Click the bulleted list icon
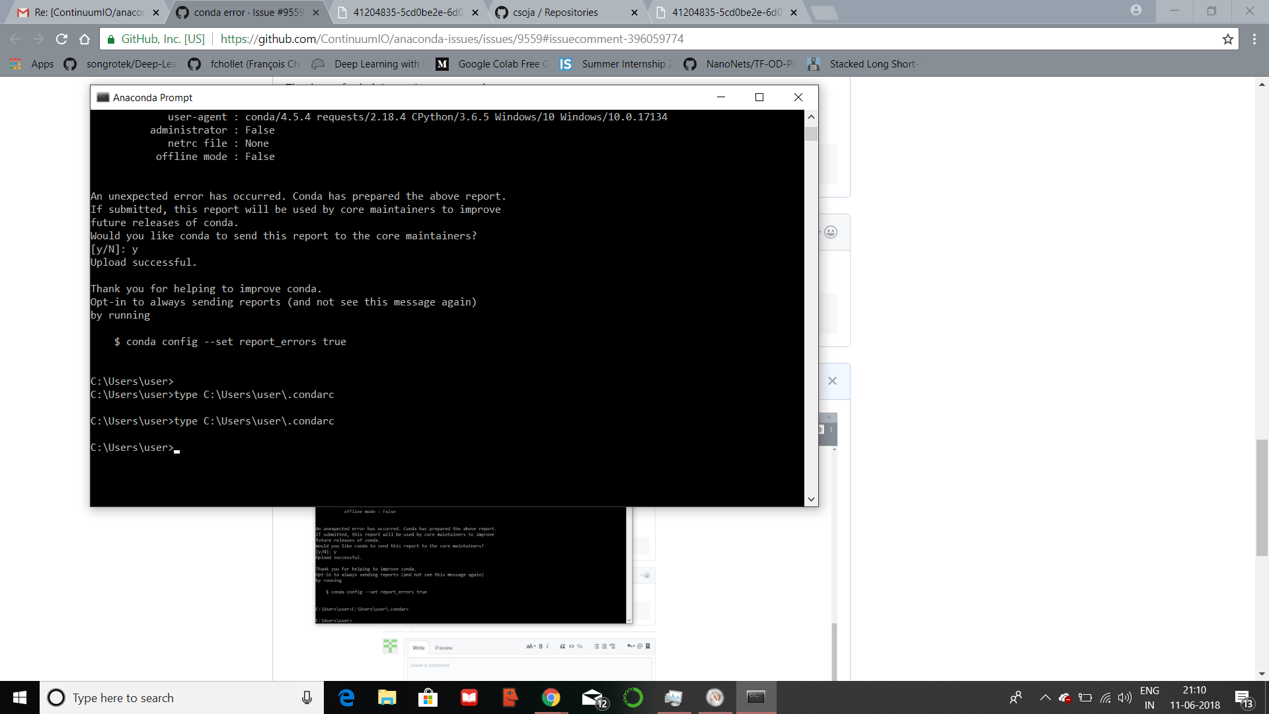 pyautogui.click(x=596, y=646)
